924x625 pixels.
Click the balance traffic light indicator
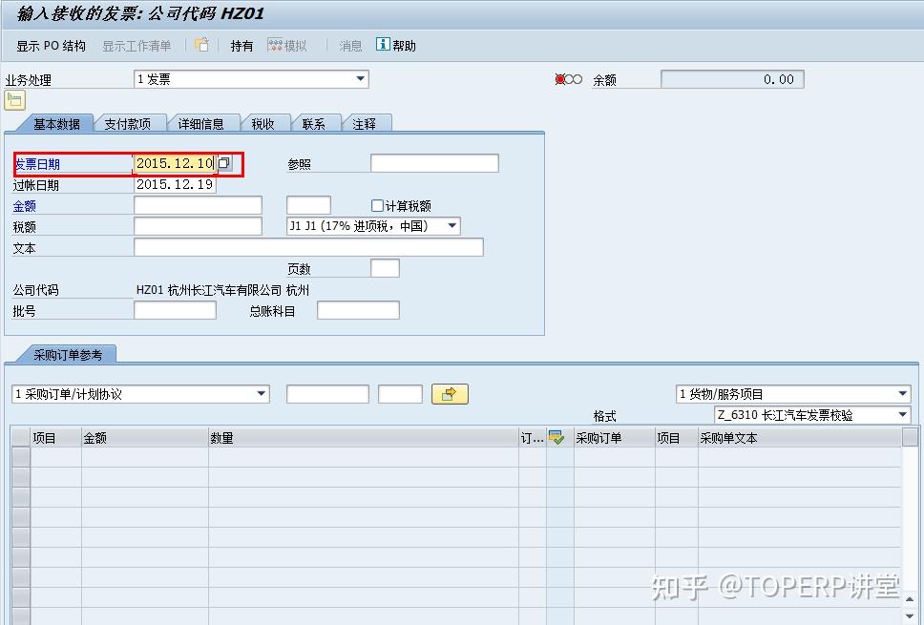(x=568, y=79)
